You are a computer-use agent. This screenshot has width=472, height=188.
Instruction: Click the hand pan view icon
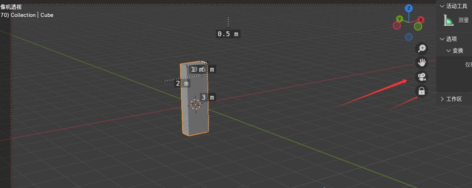click(x=421, y=62)
